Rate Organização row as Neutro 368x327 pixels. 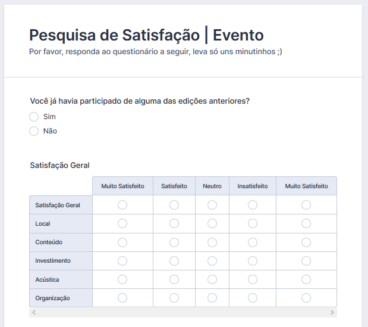coord(212,298)
